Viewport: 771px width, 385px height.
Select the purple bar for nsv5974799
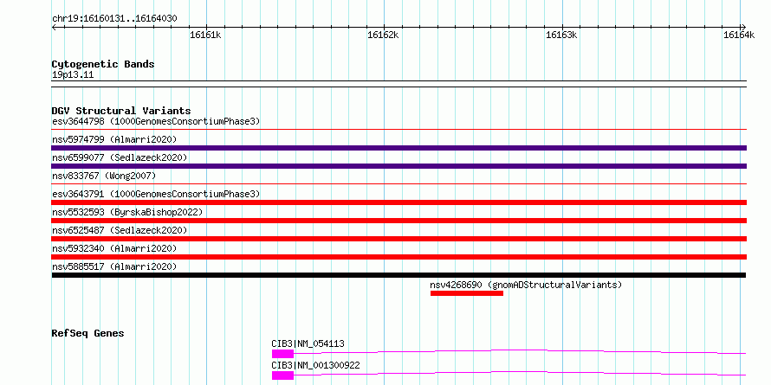[x=399, y=148]
